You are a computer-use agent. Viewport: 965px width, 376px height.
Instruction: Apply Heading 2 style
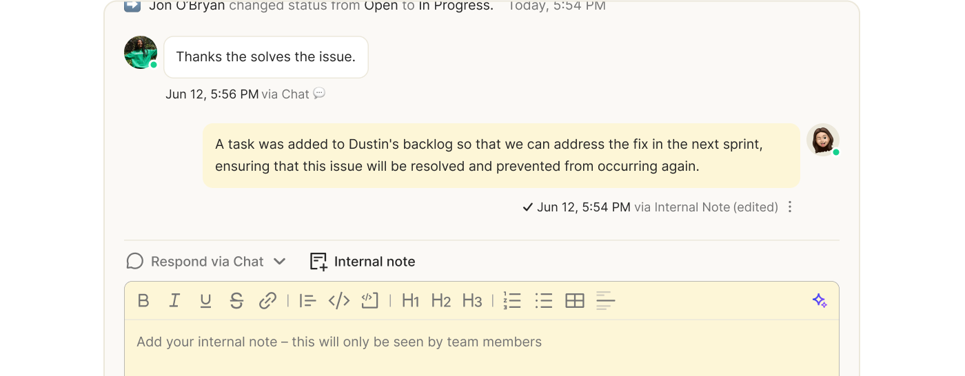(x=441, y=300)
